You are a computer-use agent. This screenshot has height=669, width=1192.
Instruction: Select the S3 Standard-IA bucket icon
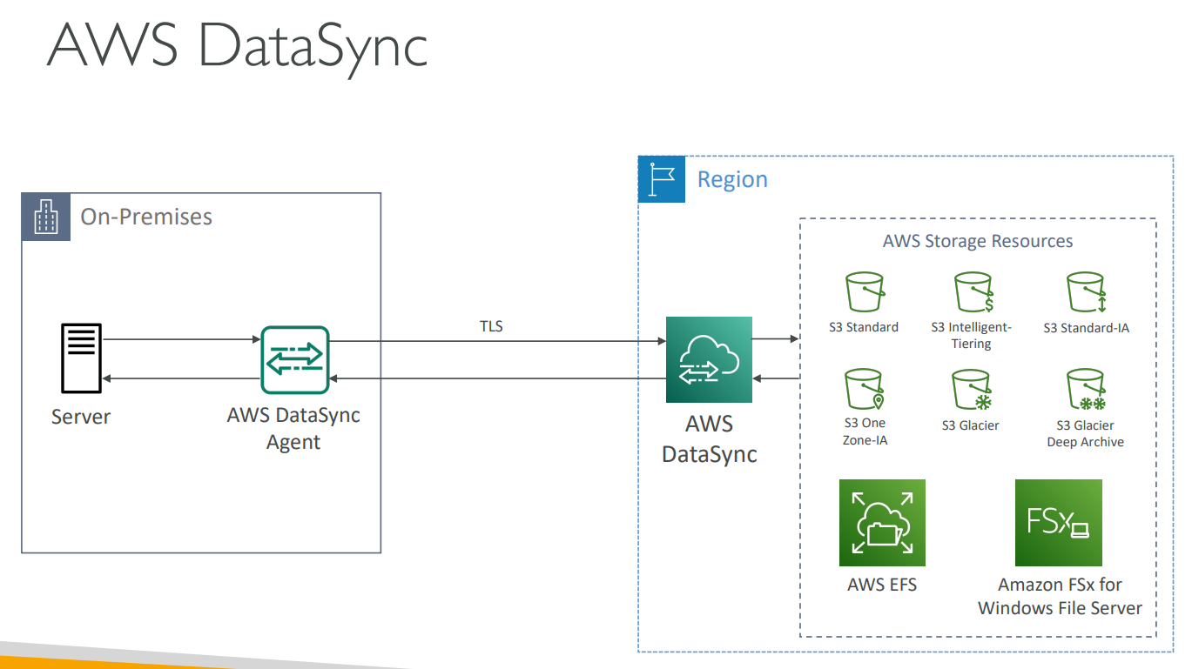[1086, 294]
